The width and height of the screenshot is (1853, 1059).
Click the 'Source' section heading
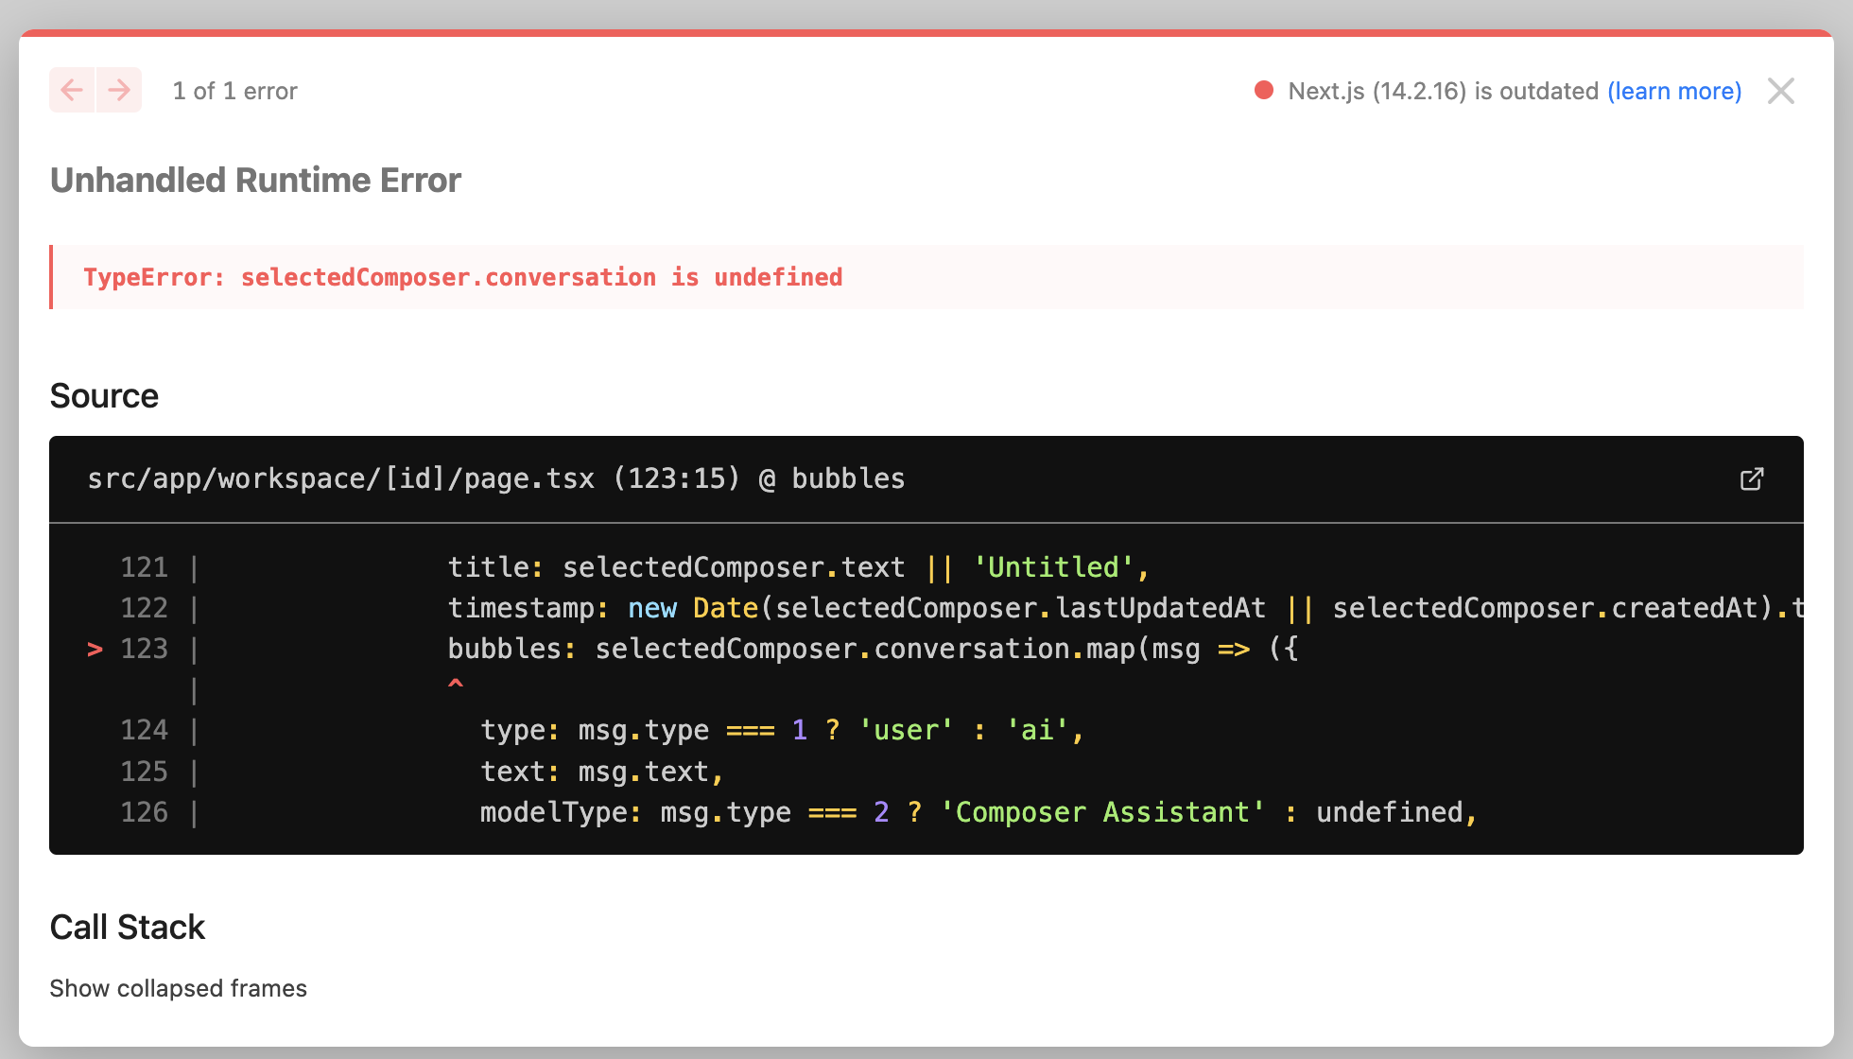coord(104,395)
